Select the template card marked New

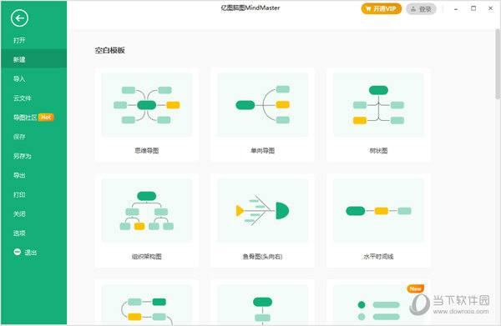378,303
